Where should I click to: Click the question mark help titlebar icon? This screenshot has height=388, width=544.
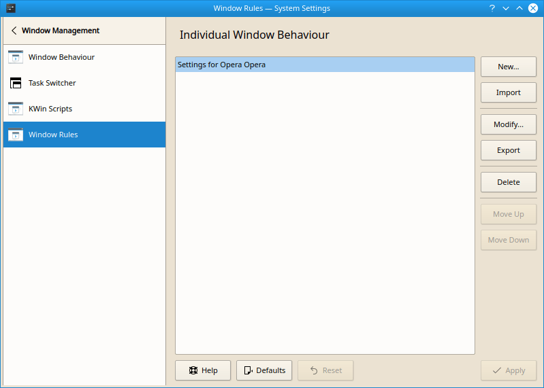point(492,8)
